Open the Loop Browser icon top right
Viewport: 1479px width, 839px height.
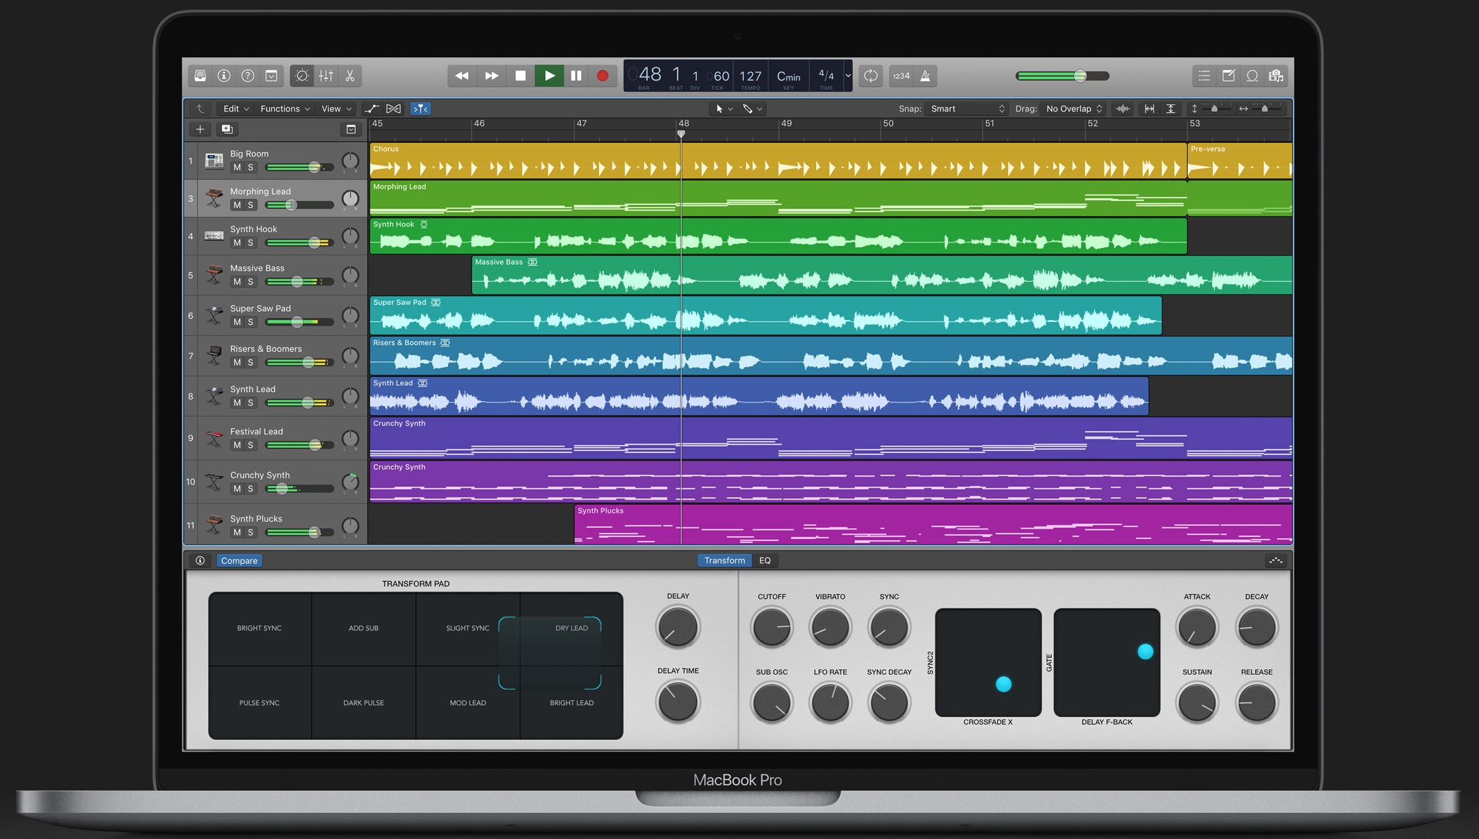point(1252,76)
